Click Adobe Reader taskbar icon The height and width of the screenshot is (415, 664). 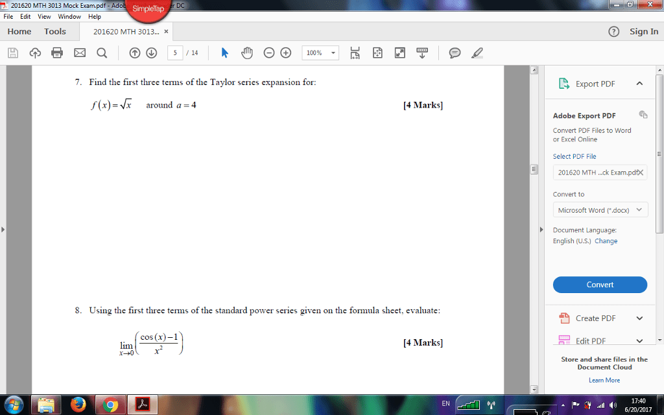(x=143, y=405)
